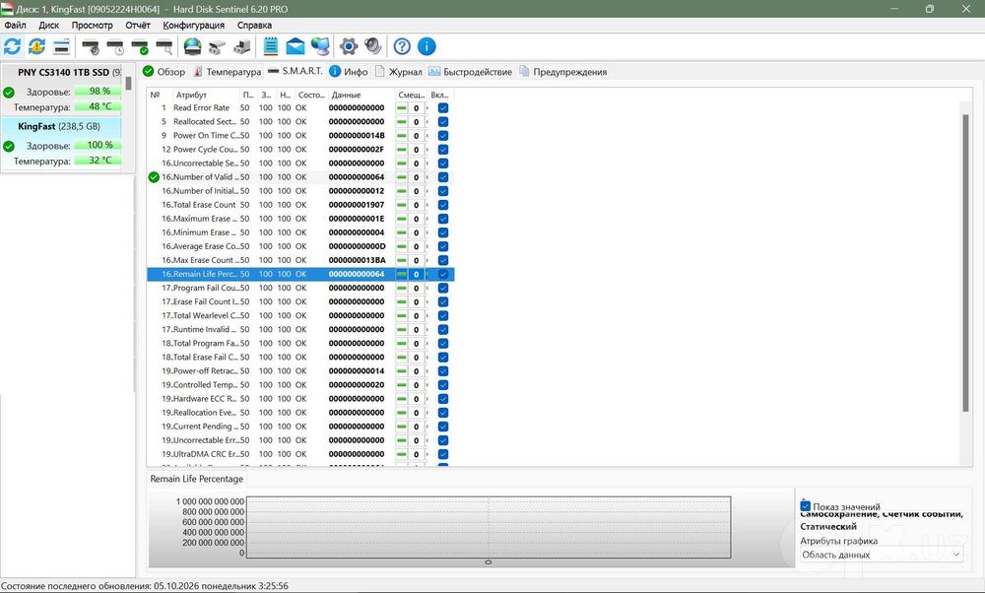Screen dimensions: 985x593
Task: Toggle the 'Показ значений' checkbox
Action: [x=806, y=505]
